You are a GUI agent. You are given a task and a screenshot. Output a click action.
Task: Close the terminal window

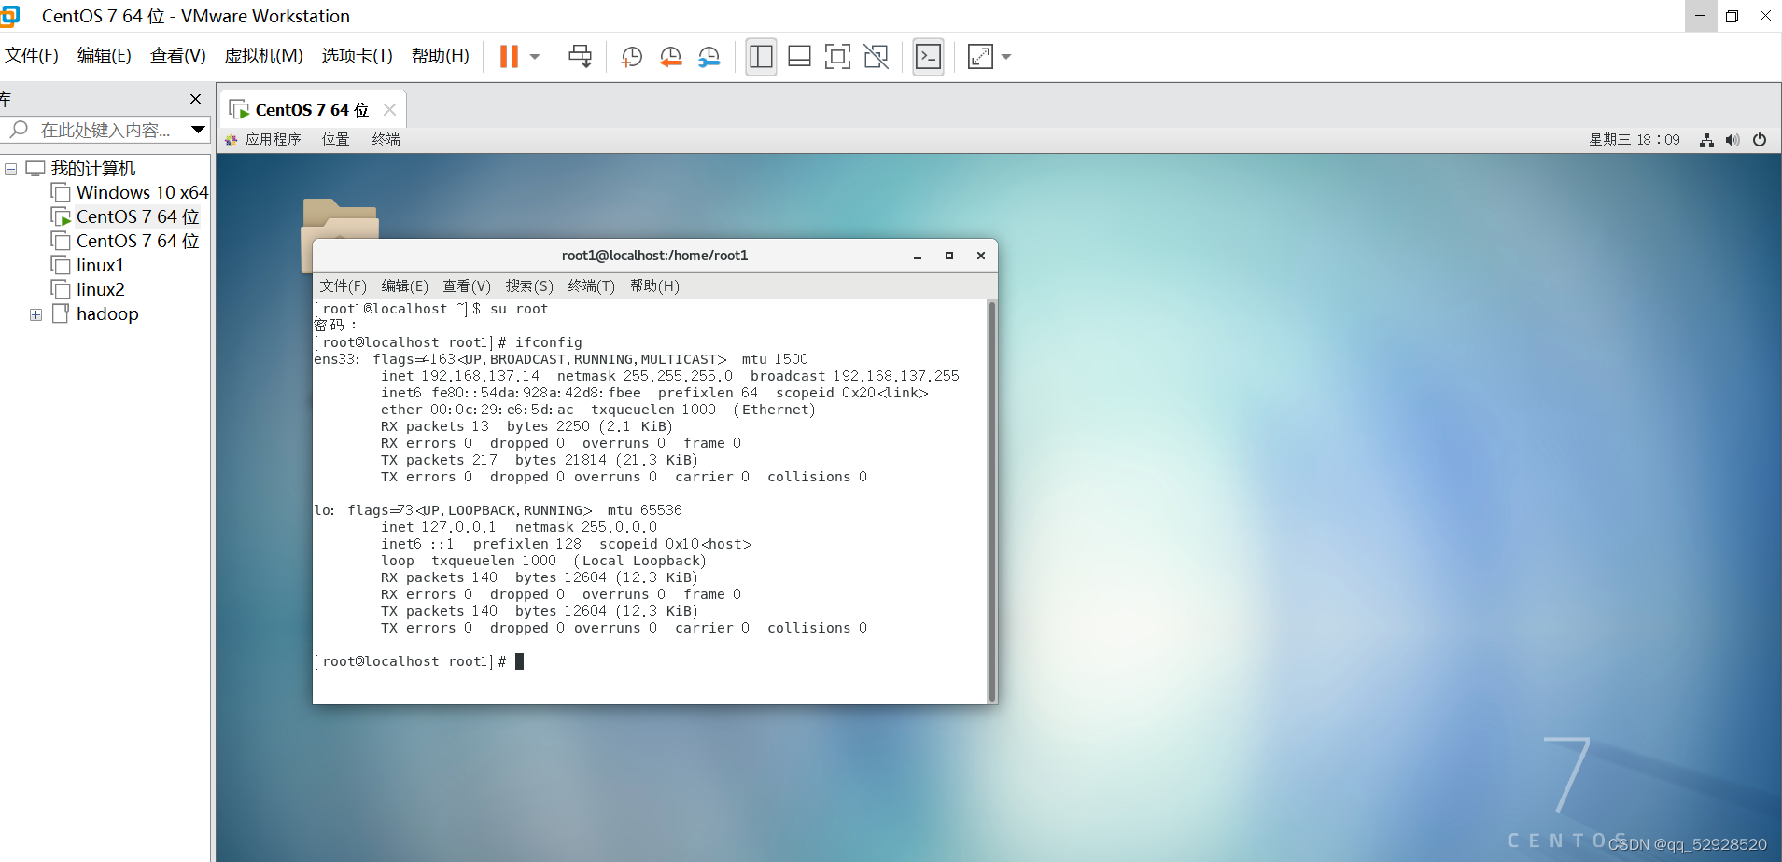(981, 256)
